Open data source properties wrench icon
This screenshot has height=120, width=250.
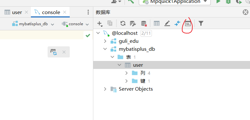(x=133, y=24)
